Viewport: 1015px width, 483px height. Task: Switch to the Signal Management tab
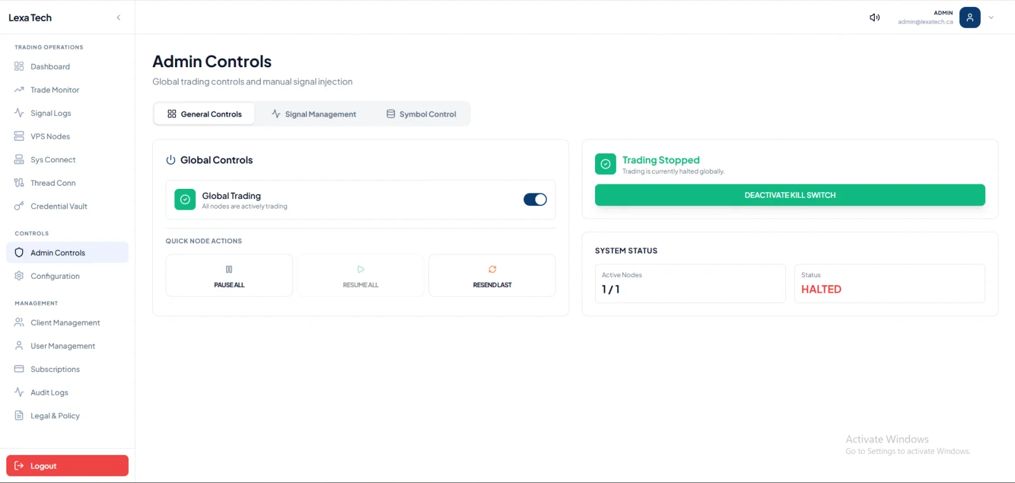314,114
